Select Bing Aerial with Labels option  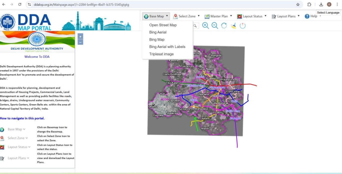coord(167,47)
